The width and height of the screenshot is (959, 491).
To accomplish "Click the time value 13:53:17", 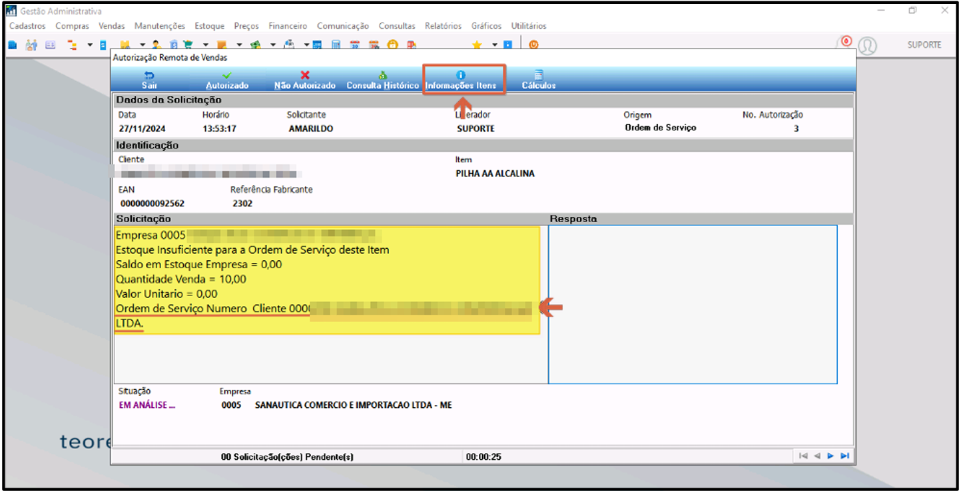I will tap(219, 128).
